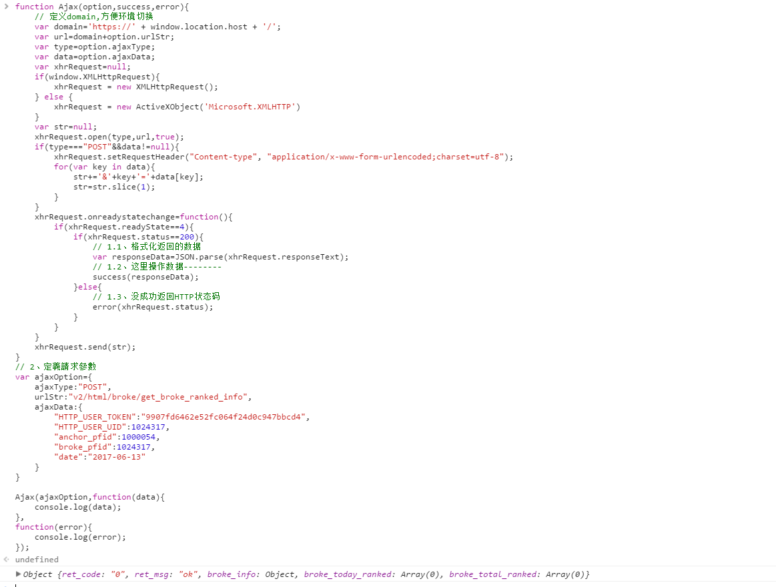Click the broke_info property in output
The width and height of the screenshot is (776, 587).
pyautogui.click(x=232, y=574)
